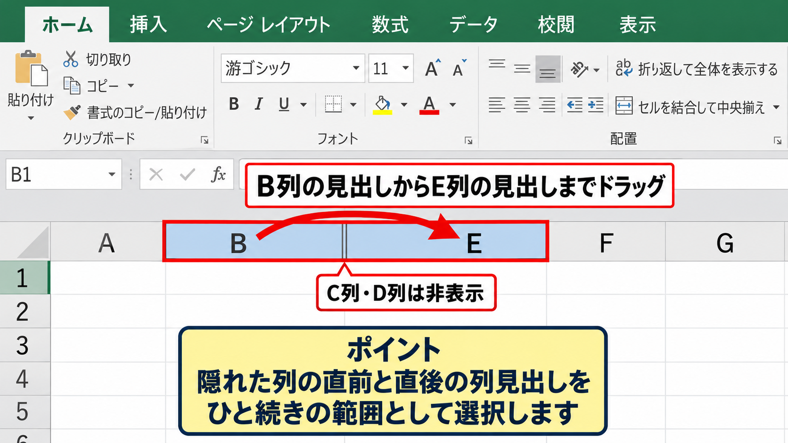Align text left
The width and height of the screenshot is (788, 443).
[x=497, y=105]
